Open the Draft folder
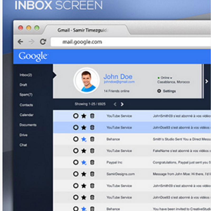Image resolution: width=211 pixels, height=211 pixels. point(23,85)
